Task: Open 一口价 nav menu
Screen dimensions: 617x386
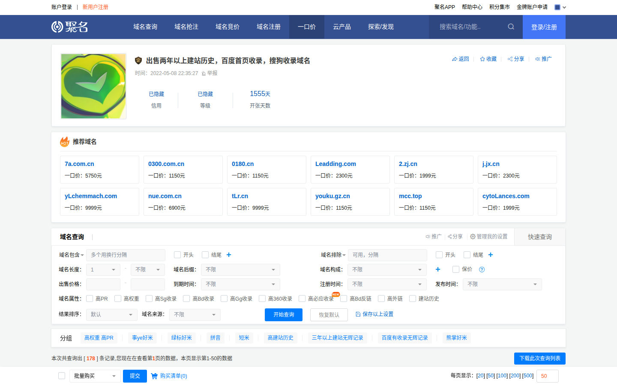Action: pyautogui.click(x=307, y=27)
